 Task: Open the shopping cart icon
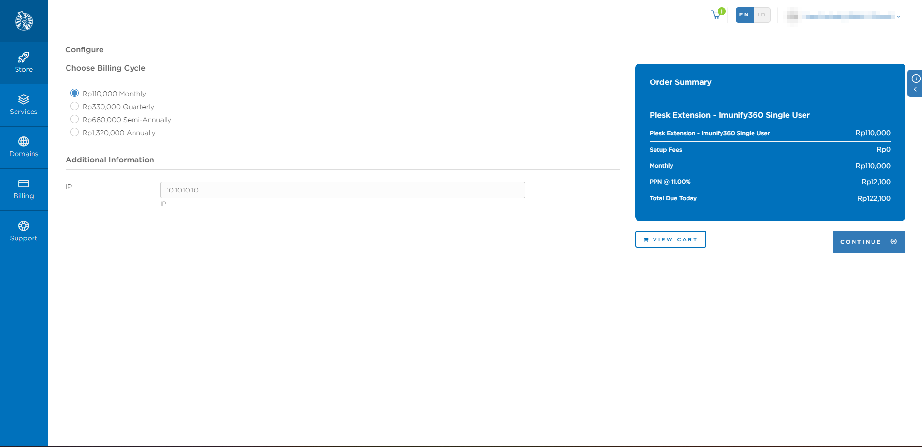[x=716, y=15]
